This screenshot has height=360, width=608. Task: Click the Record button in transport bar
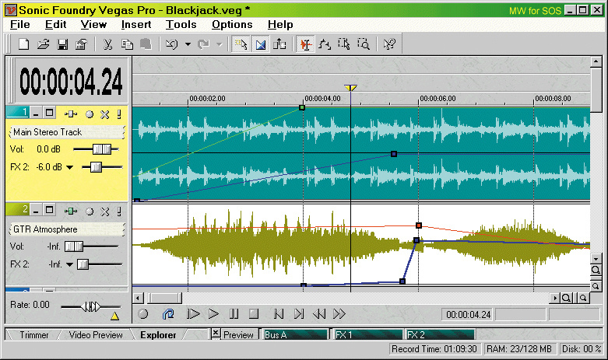coord(143,314)
